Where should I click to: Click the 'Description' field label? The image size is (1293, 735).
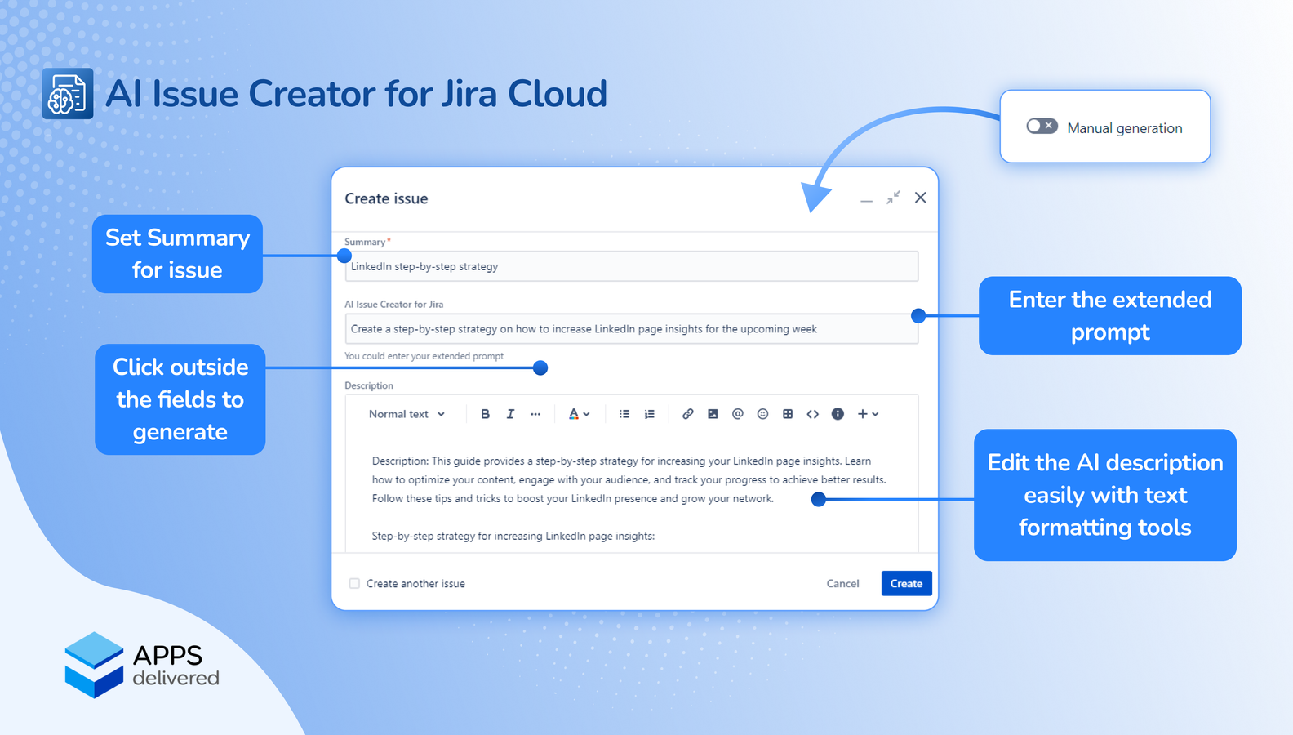click(369, 385)
